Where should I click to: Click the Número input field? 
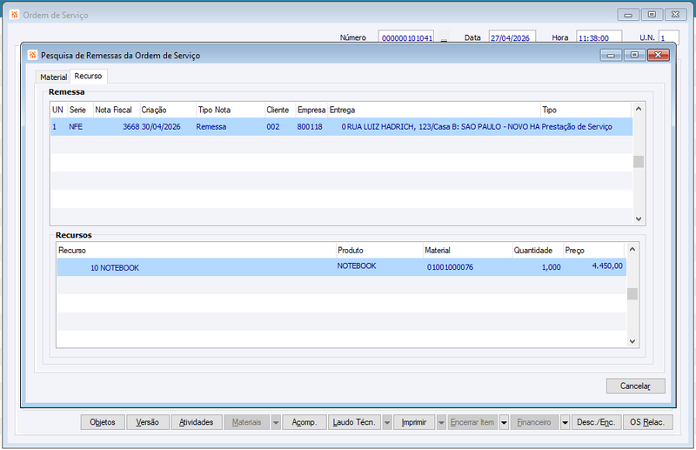tap(406, 37)
